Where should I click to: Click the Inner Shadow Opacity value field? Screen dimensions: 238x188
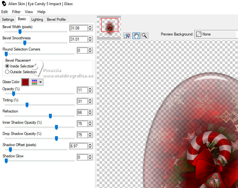(x=82, y=124)
